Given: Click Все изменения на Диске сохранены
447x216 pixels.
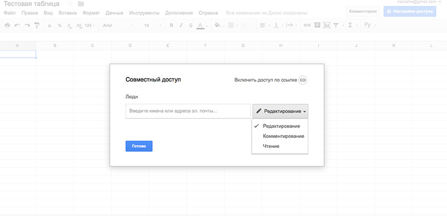Looking at the screenshot, I should tap(266, 13).
